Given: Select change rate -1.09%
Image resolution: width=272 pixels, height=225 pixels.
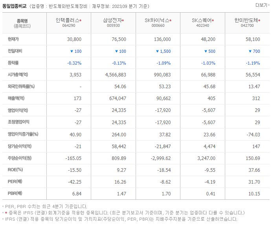Looking at the screenshot, I should 164,63.
